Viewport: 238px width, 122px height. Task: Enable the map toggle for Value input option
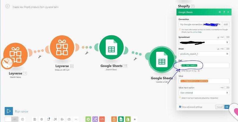coord(226,87)
